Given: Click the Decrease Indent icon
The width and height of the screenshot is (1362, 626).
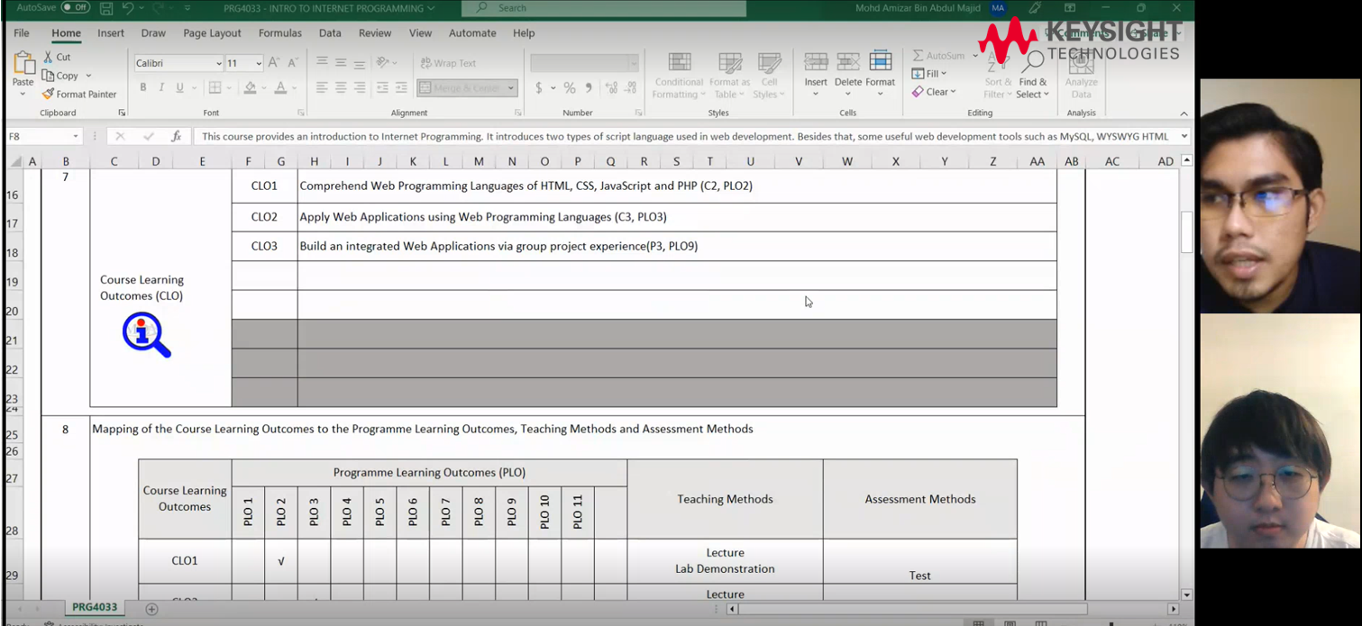Looking at the screenshot, I should pos(382,87).
